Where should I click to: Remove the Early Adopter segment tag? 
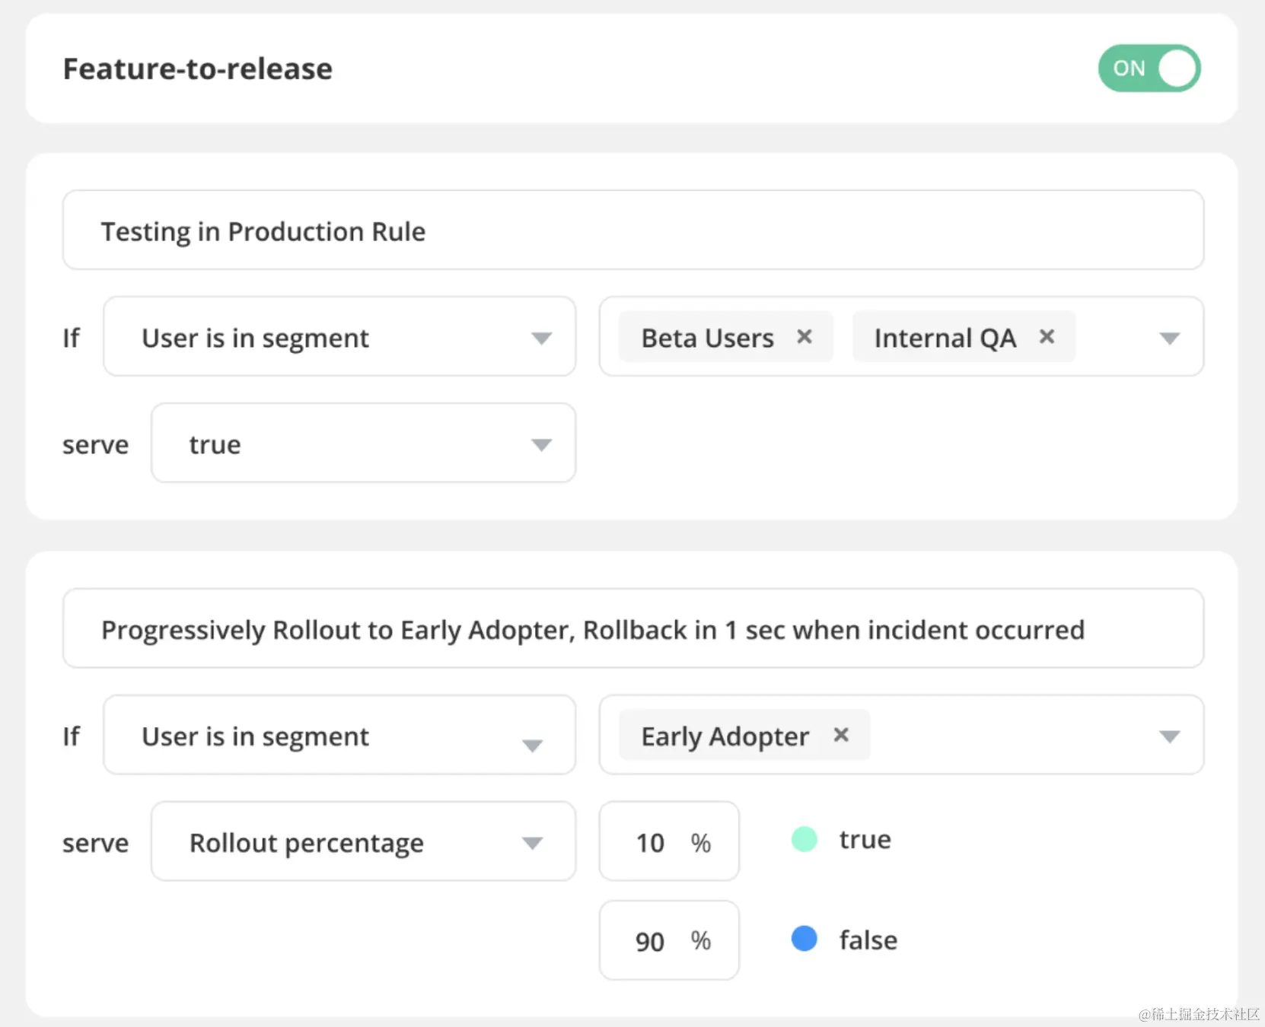coord(841,735)
